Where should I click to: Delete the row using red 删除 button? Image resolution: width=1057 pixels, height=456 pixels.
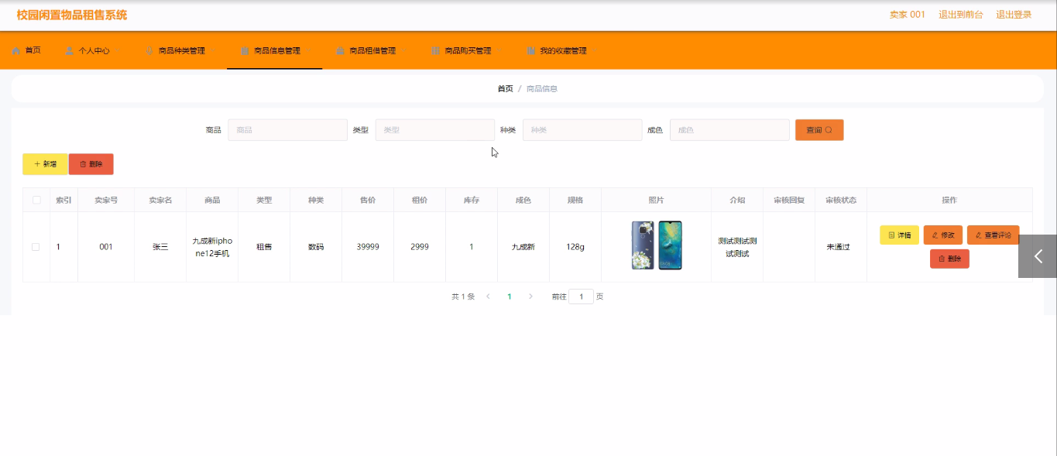949,259
